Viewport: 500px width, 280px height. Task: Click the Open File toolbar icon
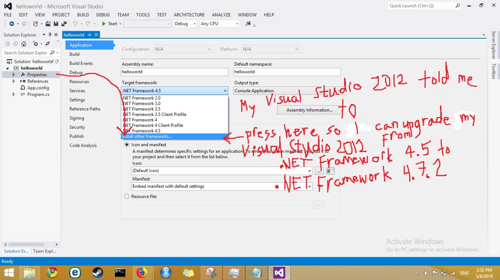tap(48, 24)
